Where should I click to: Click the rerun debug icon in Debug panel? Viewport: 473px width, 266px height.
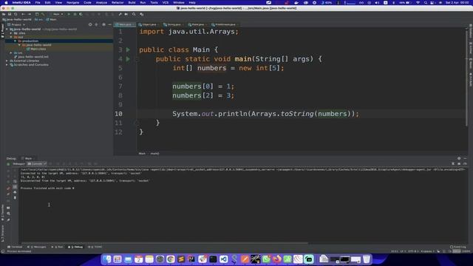pos(8,164)
